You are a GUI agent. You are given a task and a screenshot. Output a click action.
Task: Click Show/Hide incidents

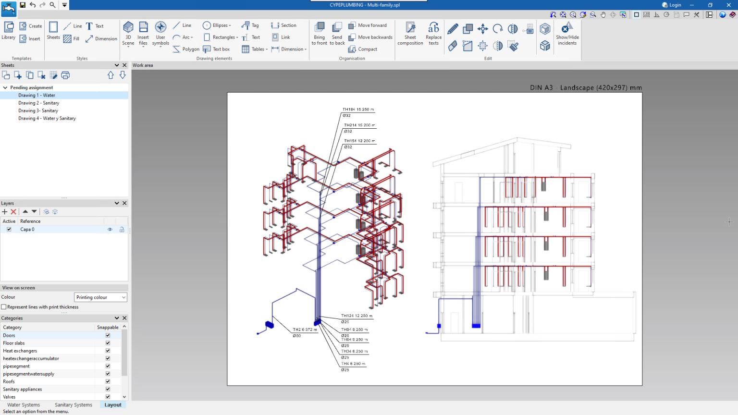tap(567, 33)
